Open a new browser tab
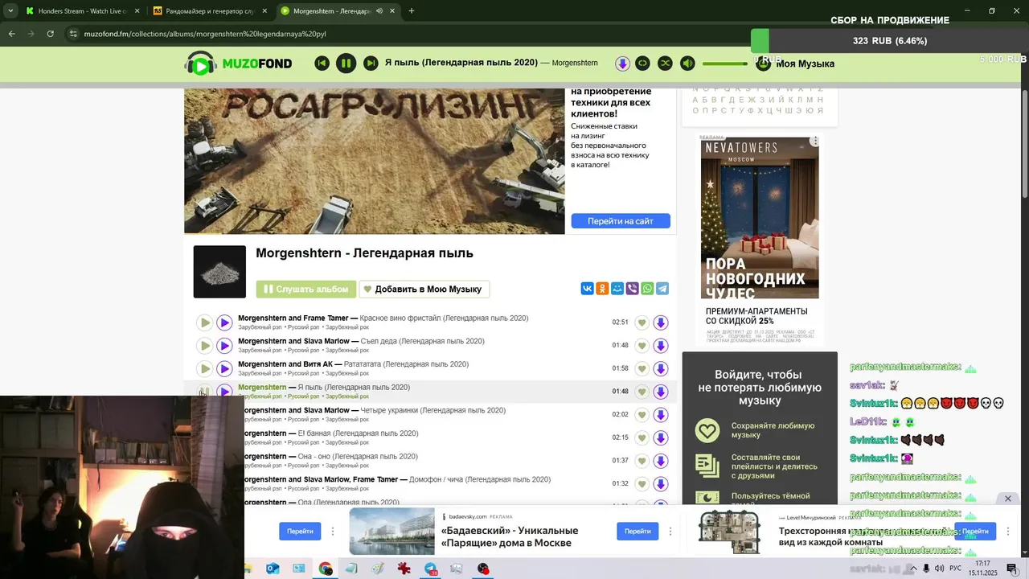1029x579 pixels. point(412,11)
